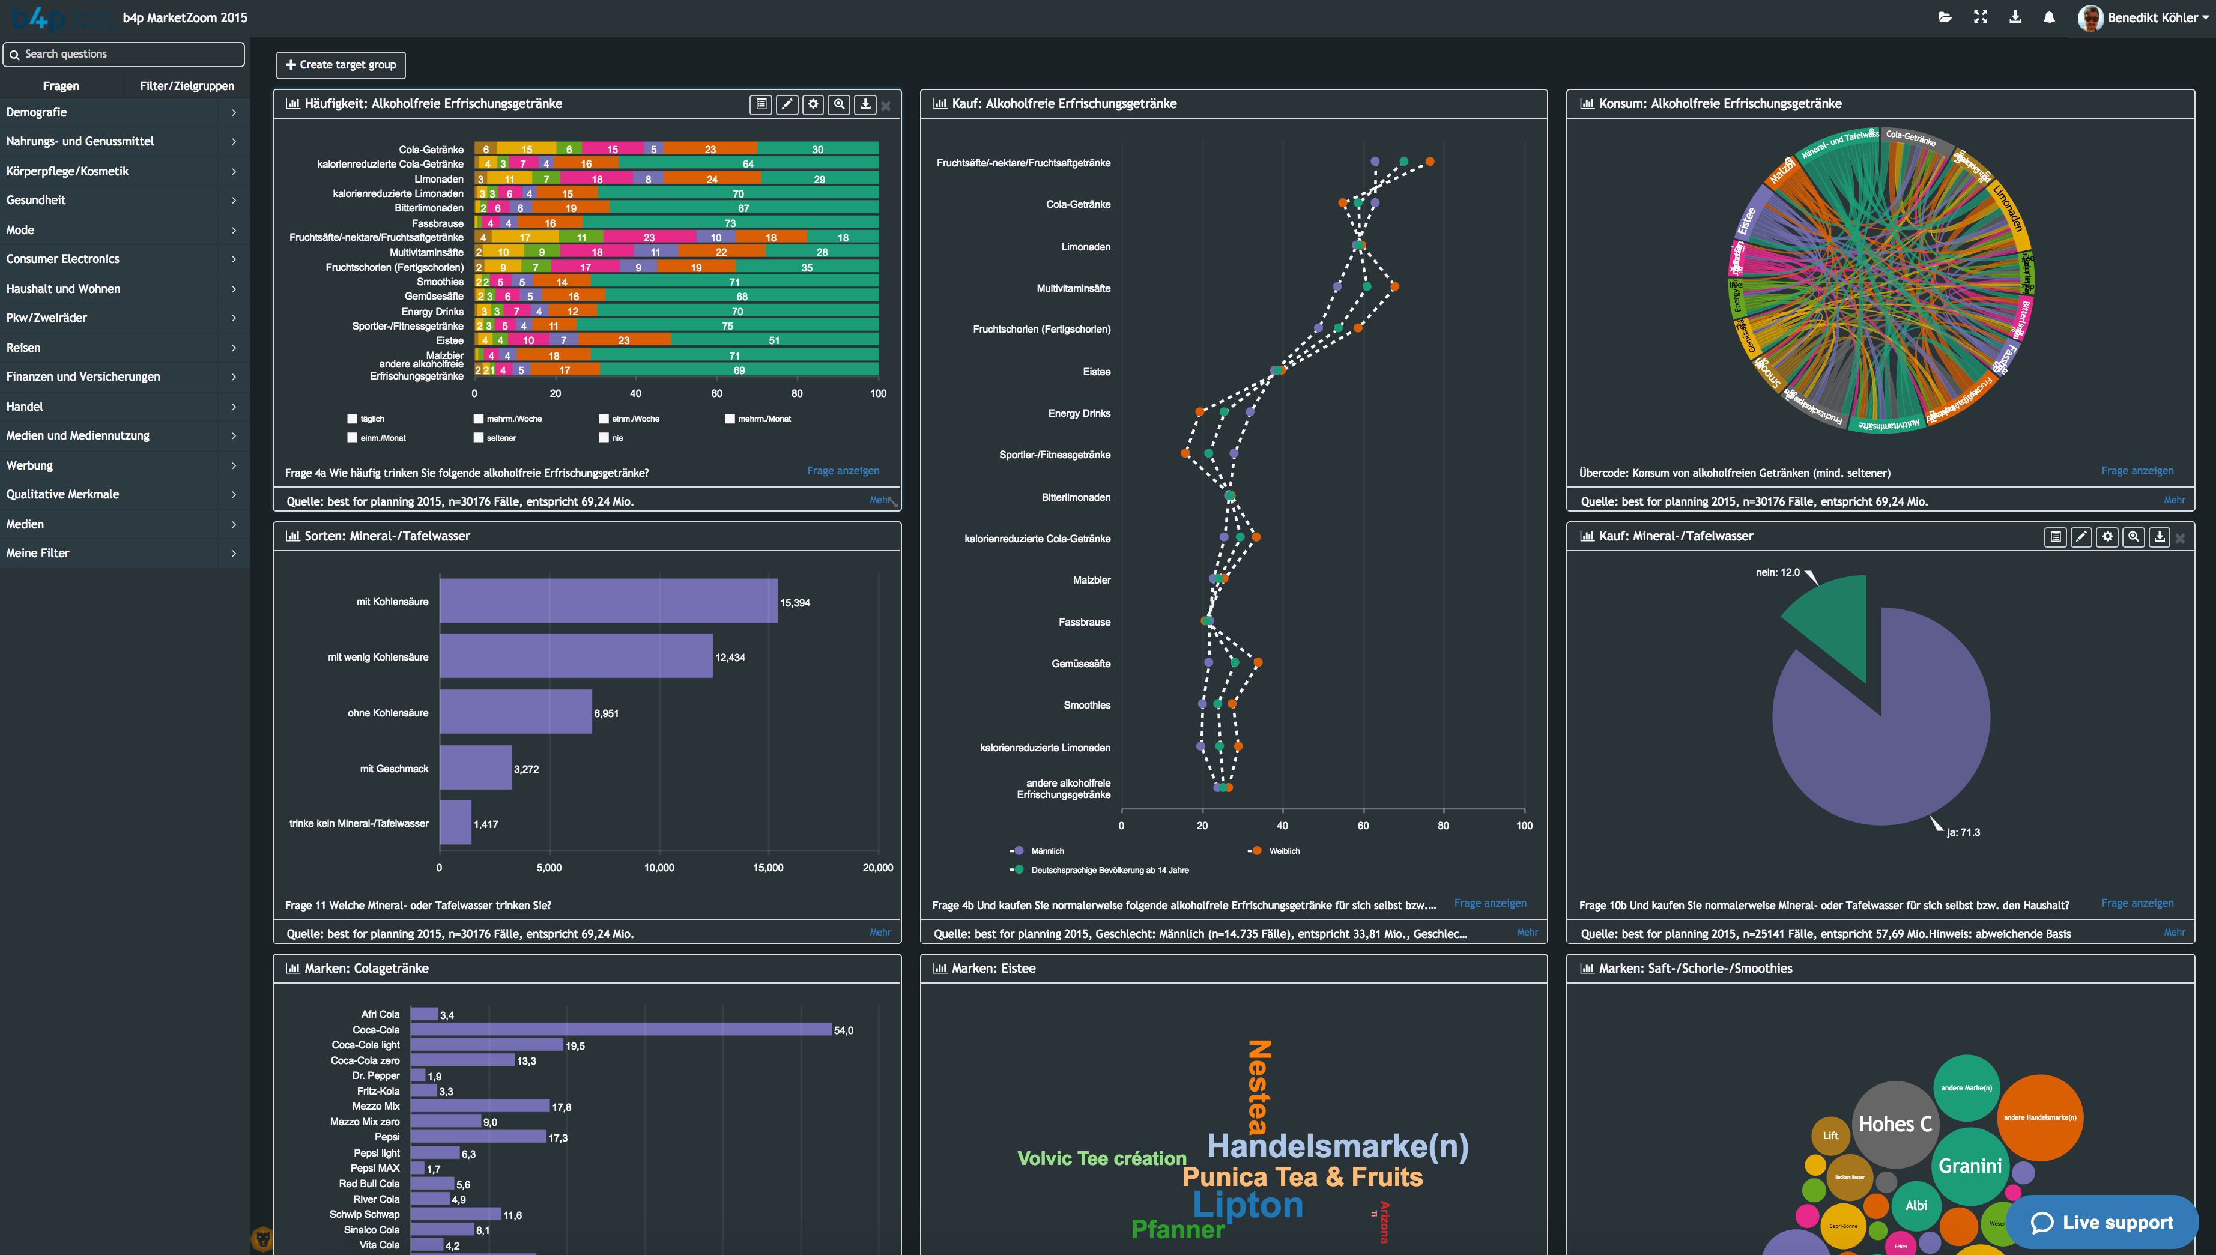The image size is (2216, 1255).
Task: Focus the Search questions field
Action: (124, 54)
